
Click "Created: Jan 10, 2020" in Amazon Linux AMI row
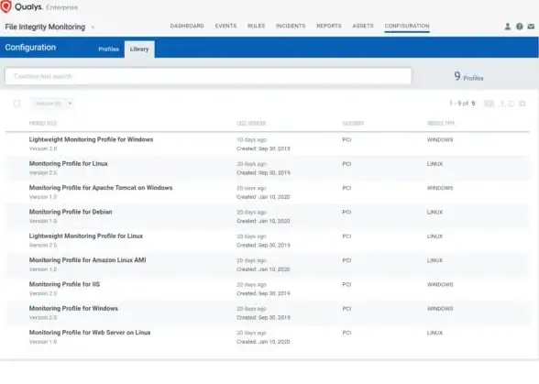pos(263,269)
